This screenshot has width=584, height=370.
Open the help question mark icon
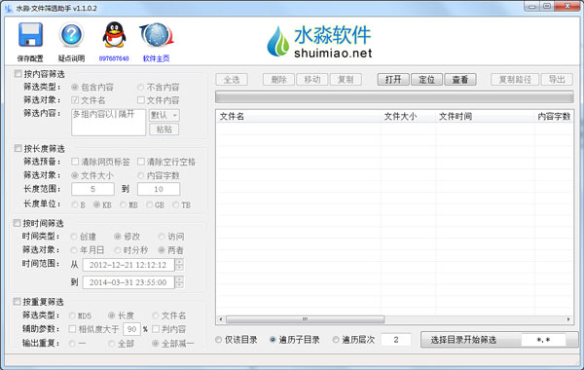click(71, 35)
